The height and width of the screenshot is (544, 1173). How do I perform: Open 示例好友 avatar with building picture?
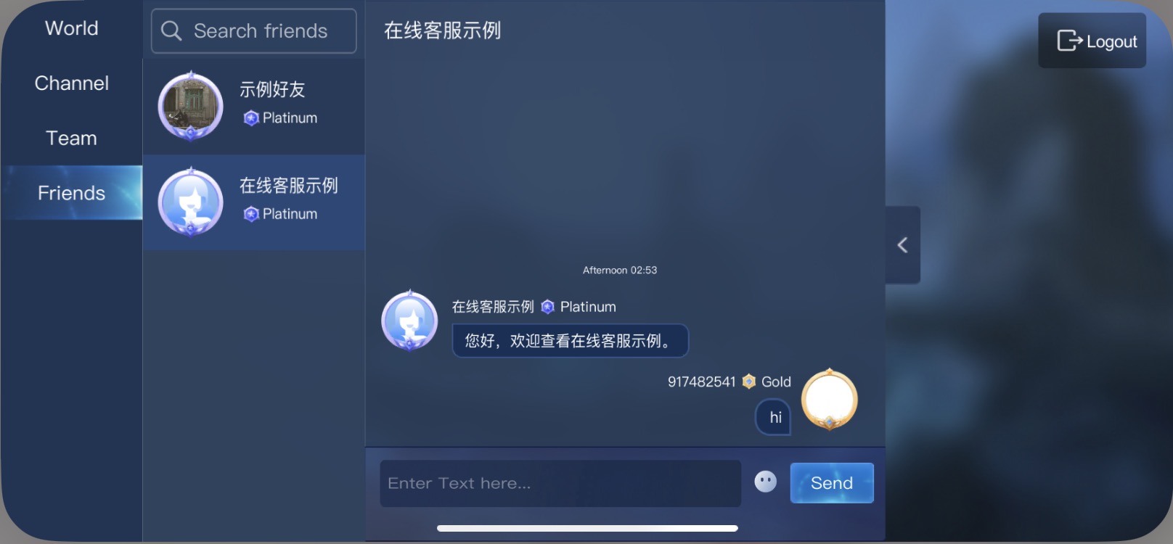pos(190,106)
